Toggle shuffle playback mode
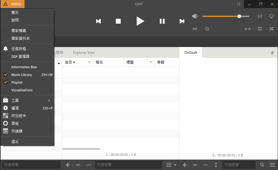Viewport: 278px width, 170px height. point(272,29)
